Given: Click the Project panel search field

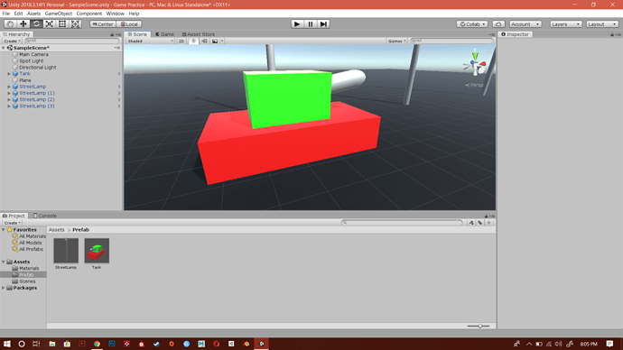Looking at the screenshot, I should point(402,223).
